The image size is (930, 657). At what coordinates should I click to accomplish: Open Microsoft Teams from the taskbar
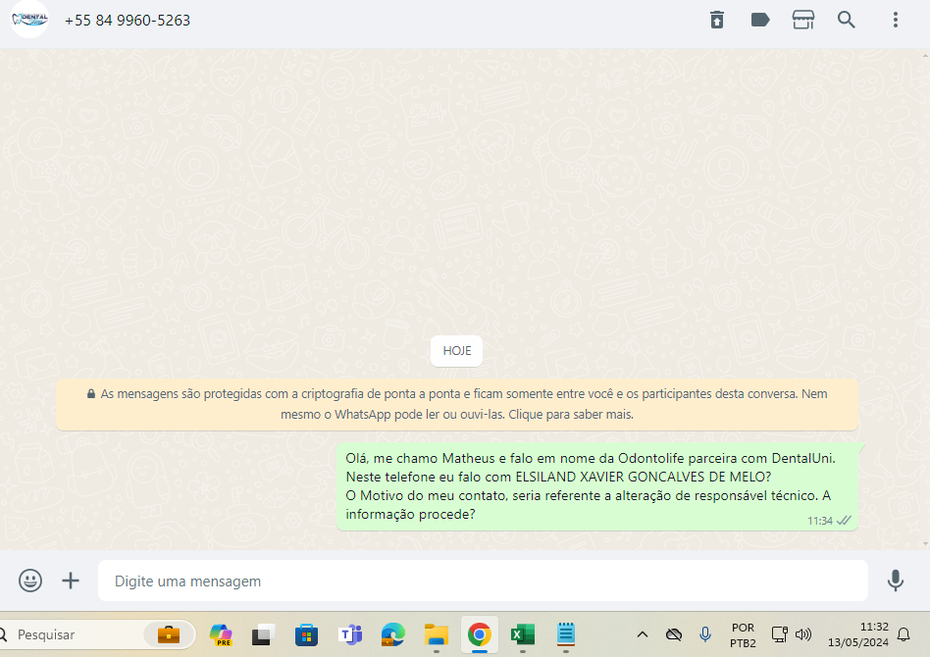[350, 634]
